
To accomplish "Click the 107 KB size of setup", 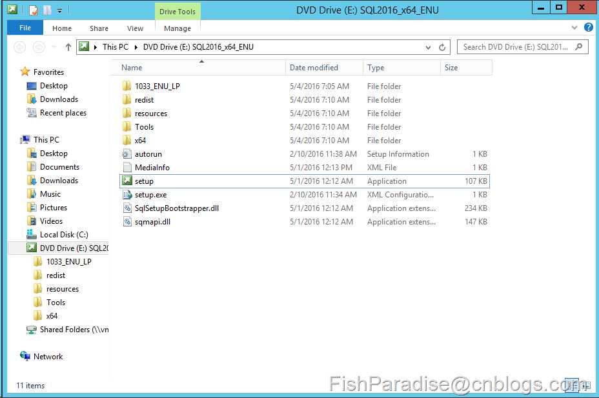I will point(476,181).
